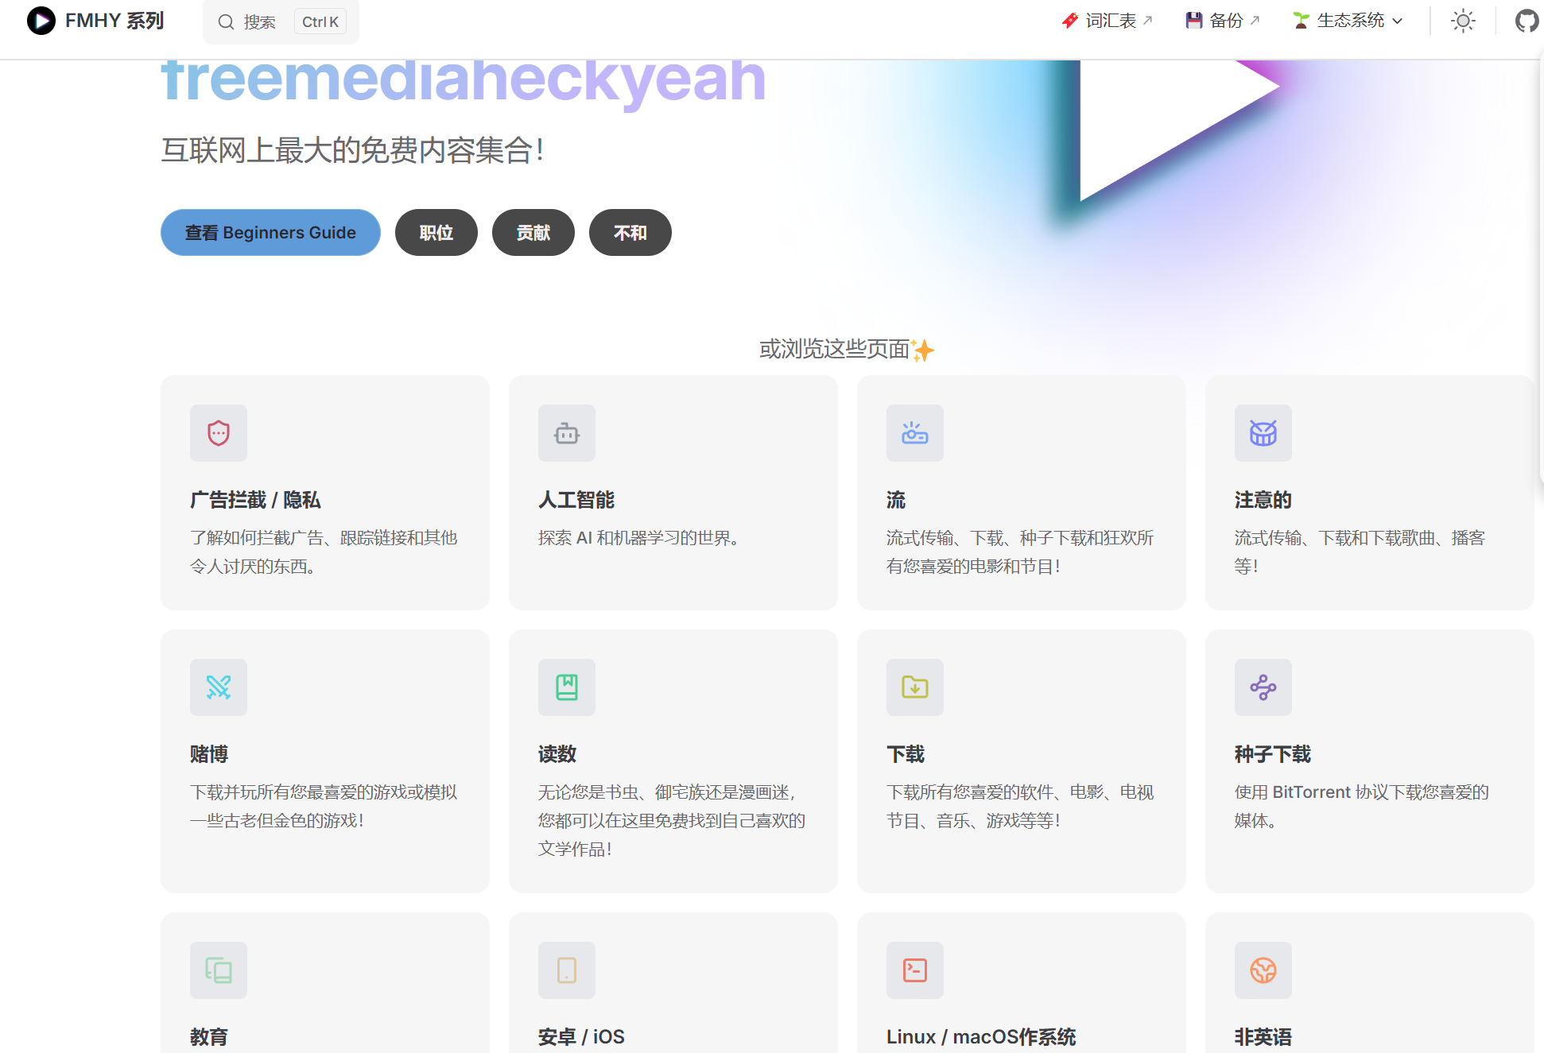Click the 广告拦截 card description about 跟踪链接

[x=324, y=552]
